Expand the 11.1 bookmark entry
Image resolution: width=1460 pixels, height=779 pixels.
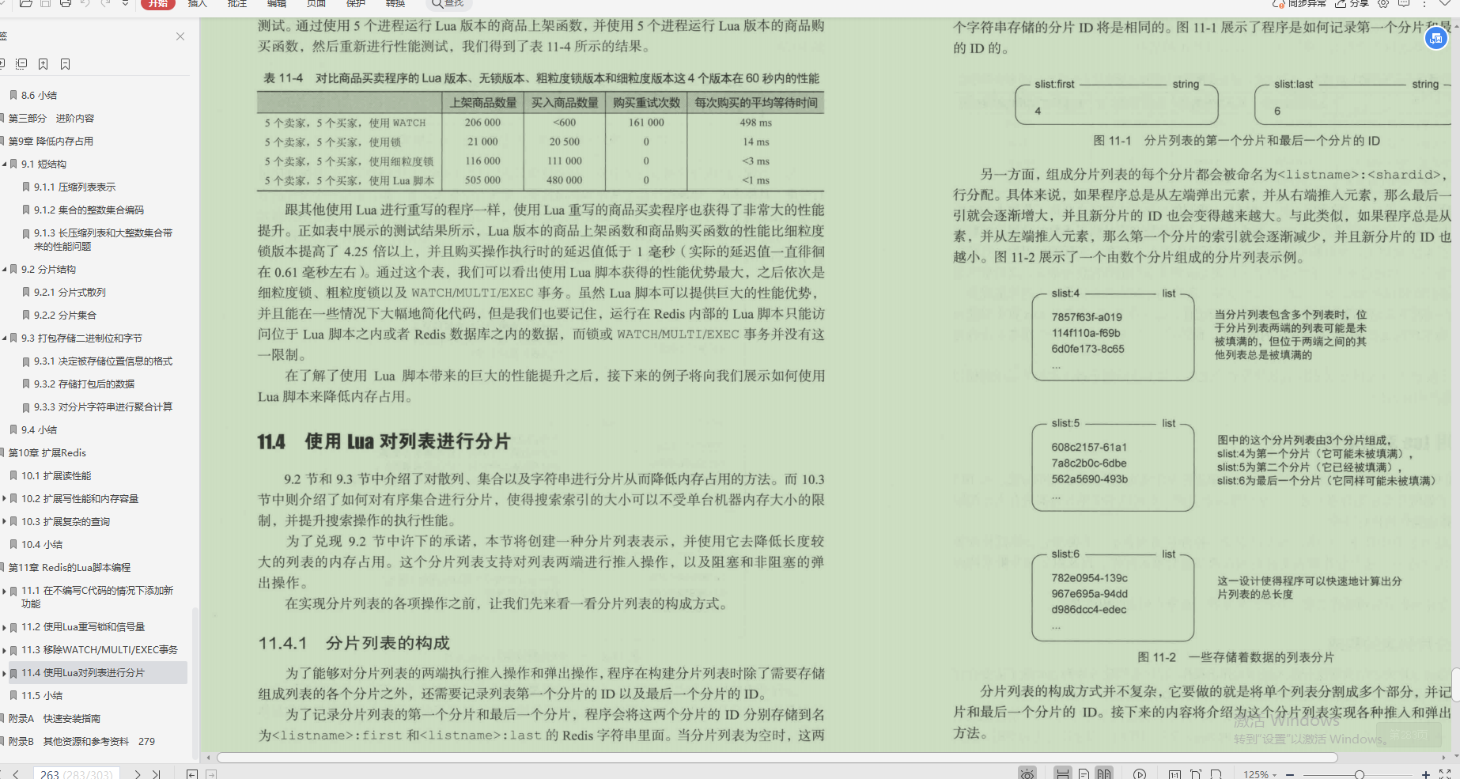[x=4, y=591]
